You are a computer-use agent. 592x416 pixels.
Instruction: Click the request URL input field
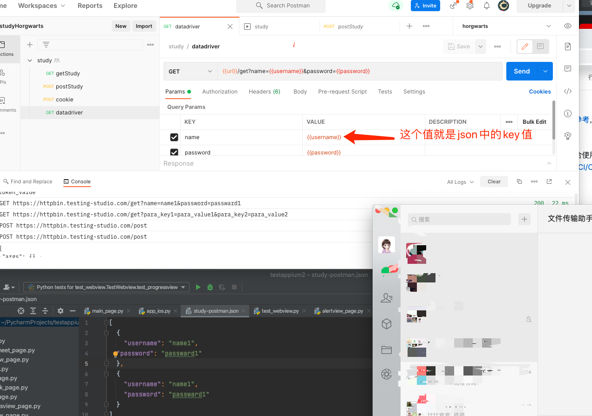click(x=360, y=71)
